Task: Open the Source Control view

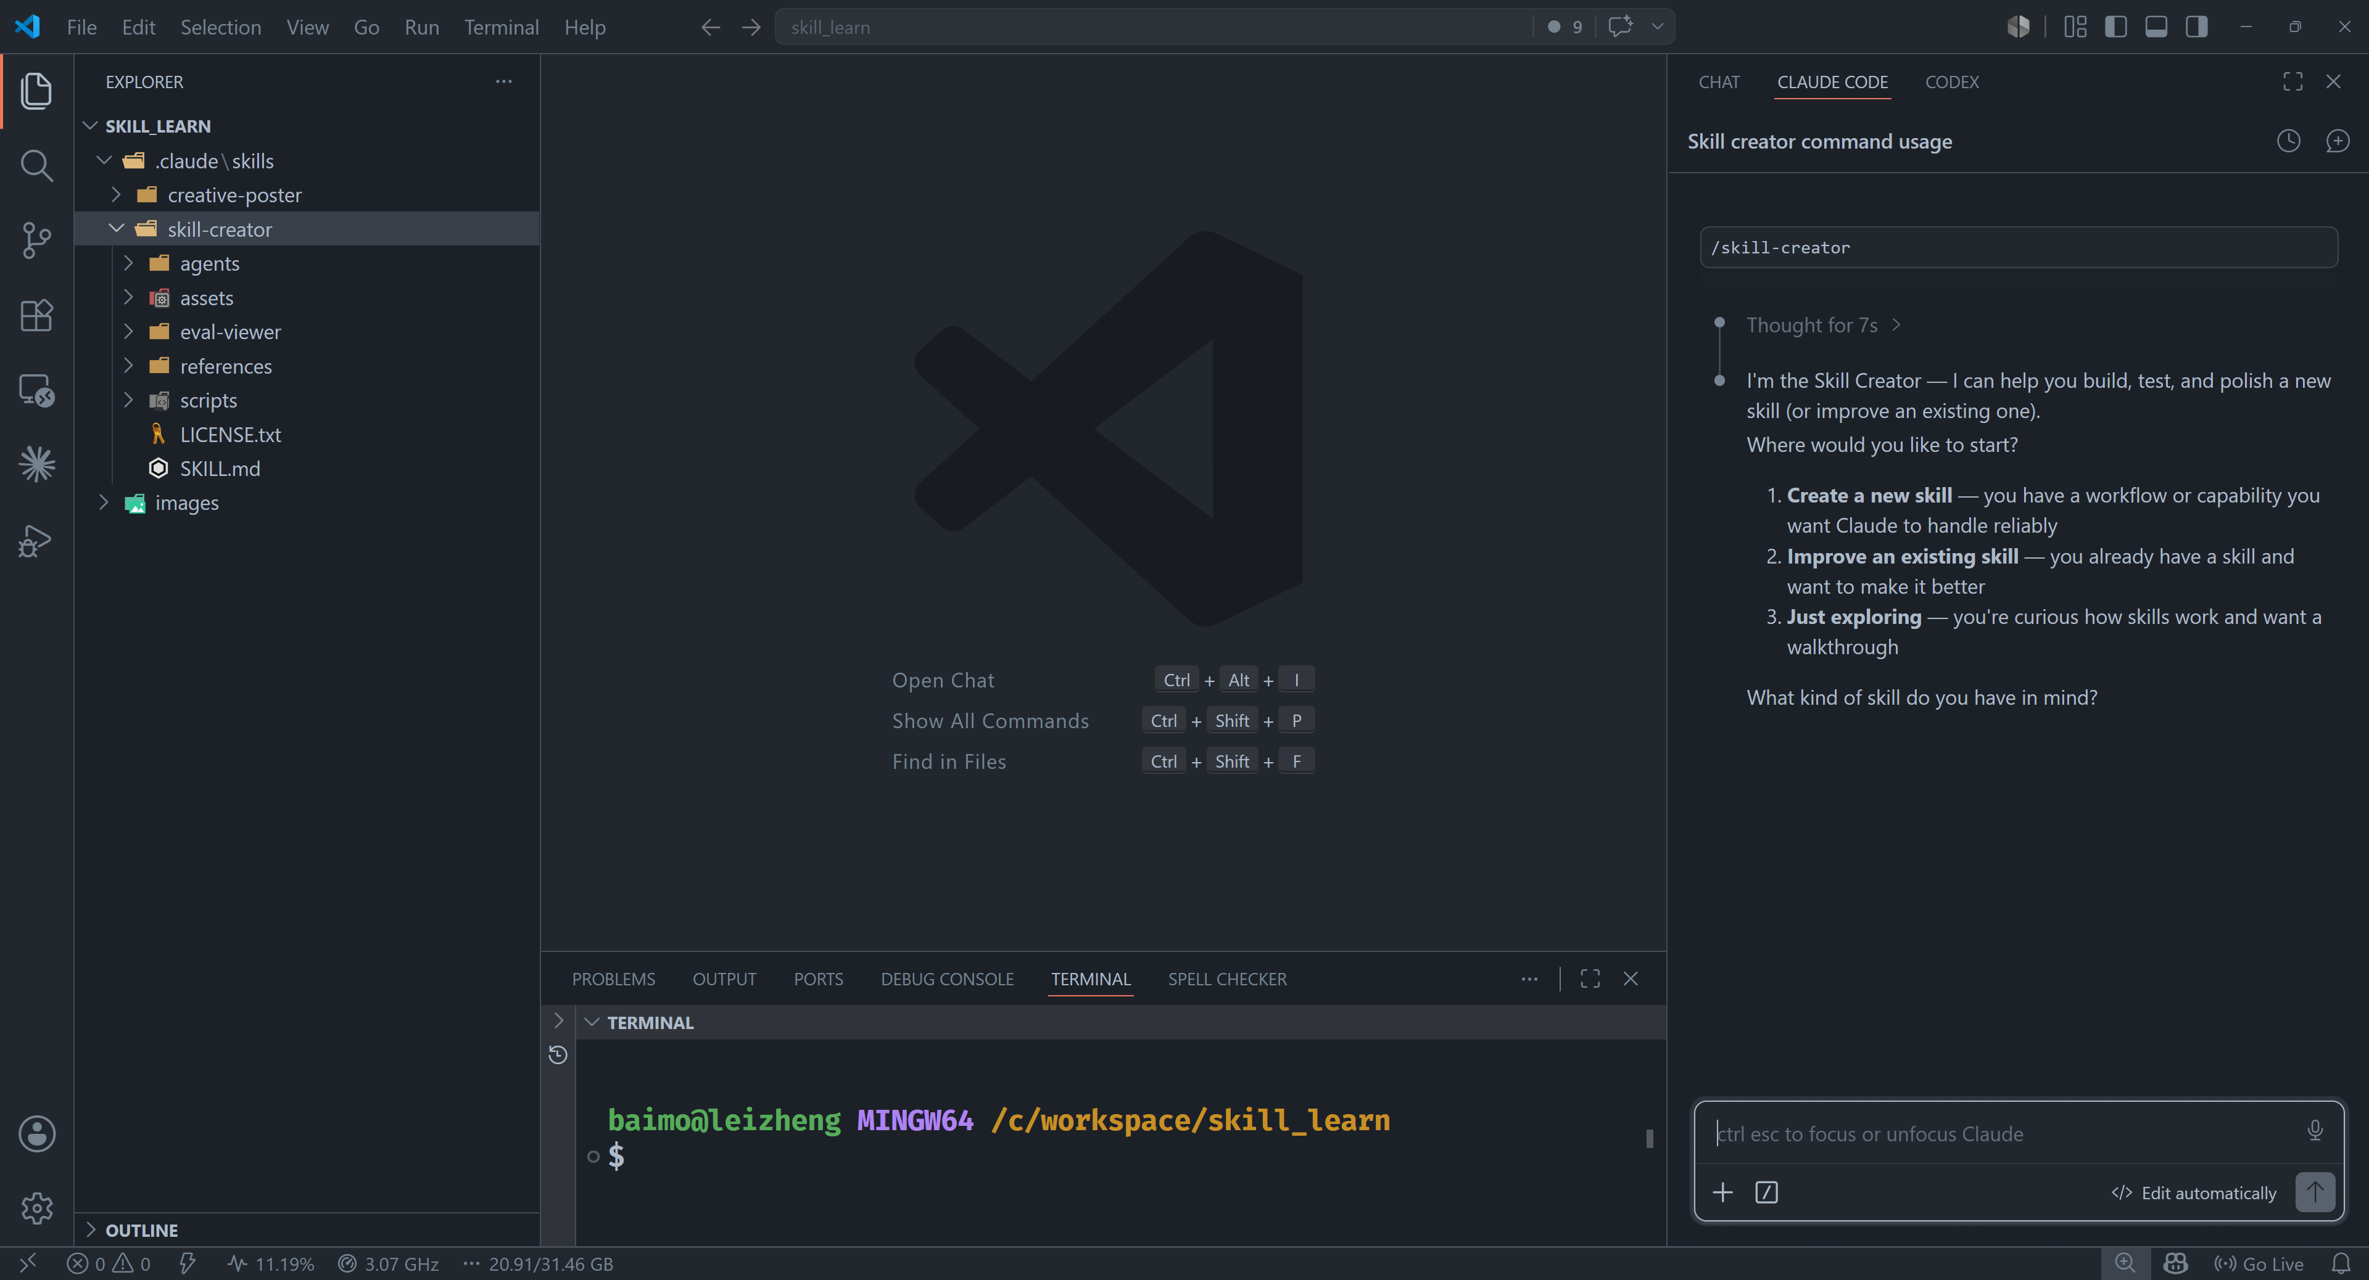Action: click(37, 240)
